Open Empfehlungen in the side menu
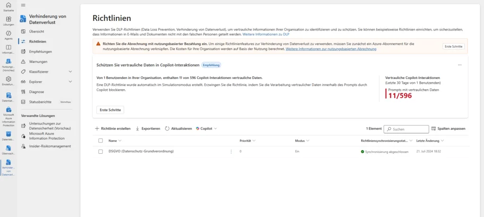This screenshot has height=217, width=484. [40, 51]
